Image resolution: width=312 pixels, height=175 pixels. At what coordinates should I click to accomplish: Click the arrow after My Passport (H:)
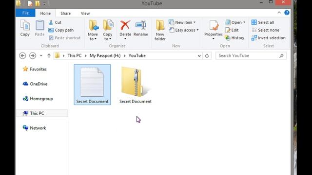click(125, 56)
